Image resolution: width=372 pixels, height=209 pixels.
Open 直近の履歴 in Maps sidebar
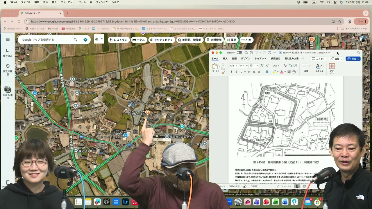click(8, 70)
